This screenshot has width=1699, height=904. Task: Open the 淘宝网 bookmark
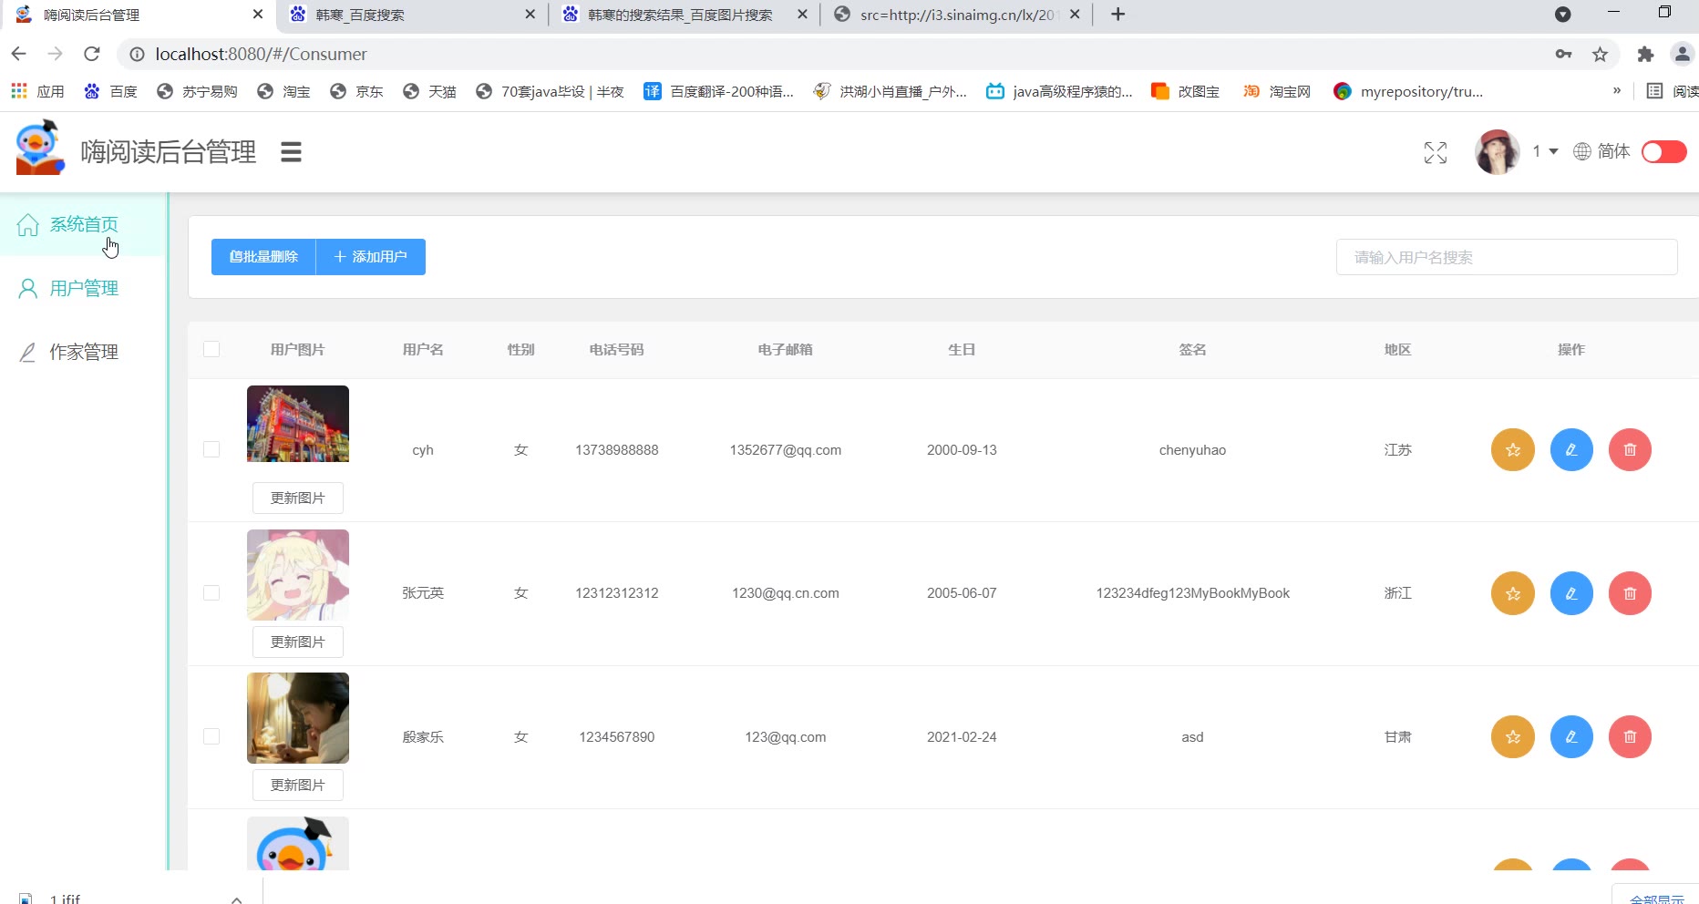point(1277,91)
